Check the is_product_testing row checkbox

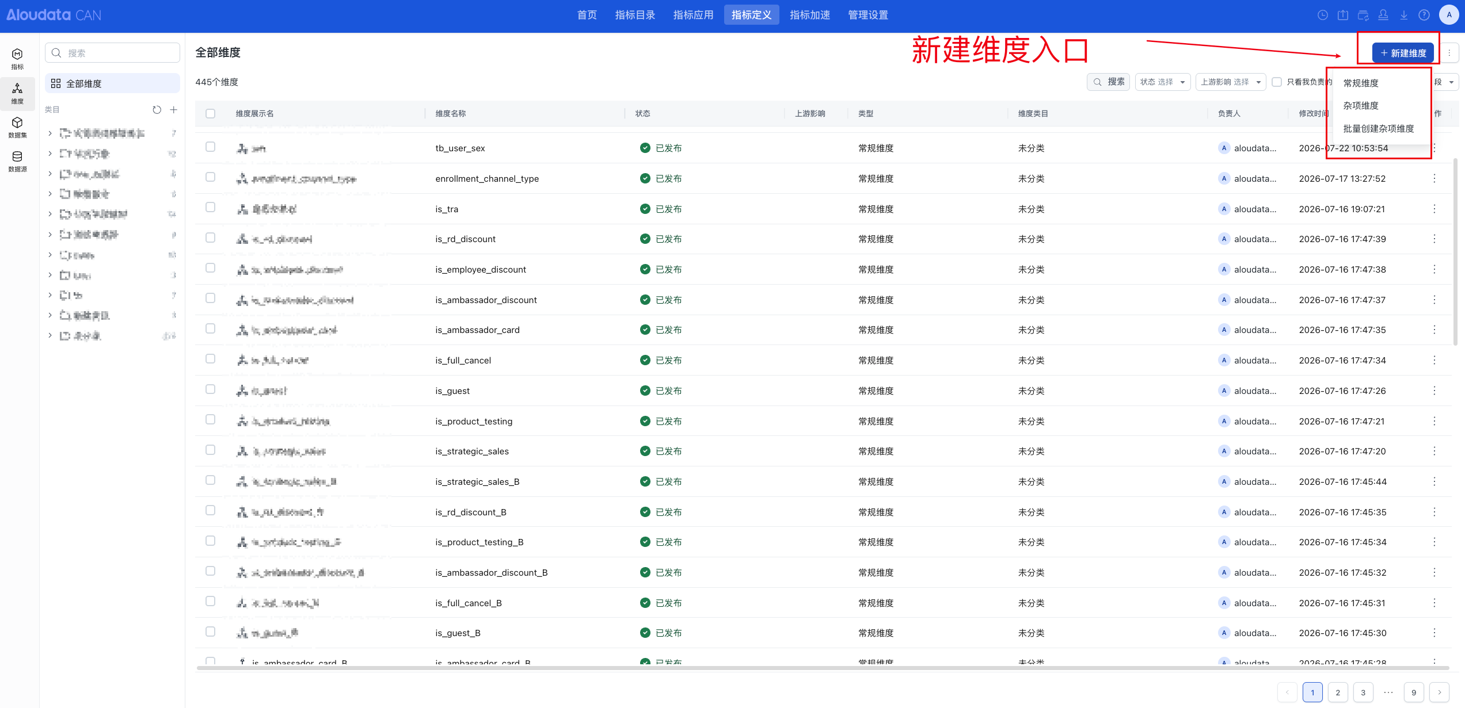[211, 419]
